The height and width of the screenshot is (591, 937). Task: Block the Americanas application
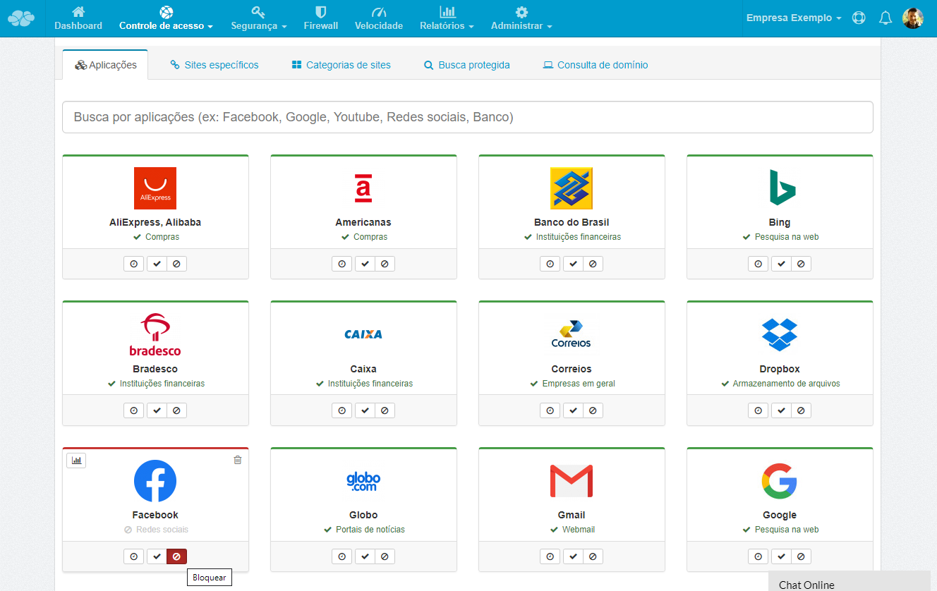[385, 264]
